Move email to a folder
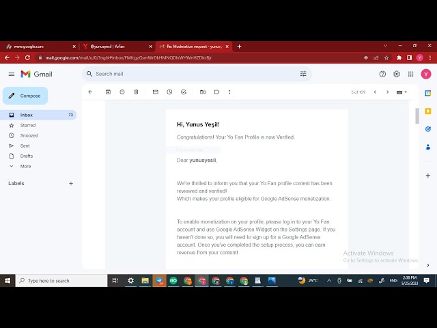 (x=203, y=92)
